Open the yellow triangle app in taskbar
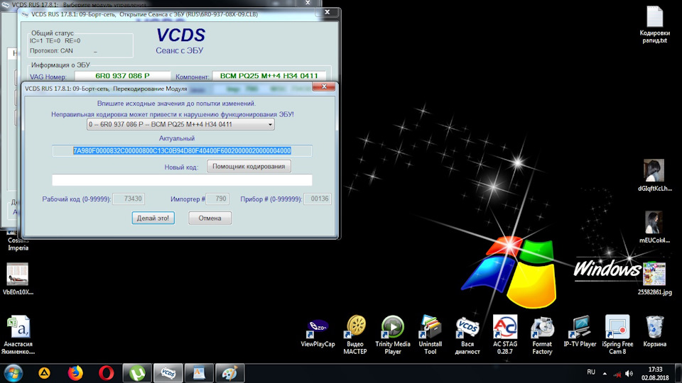Viewport: 682px width, 383px height. click(44, 373)
